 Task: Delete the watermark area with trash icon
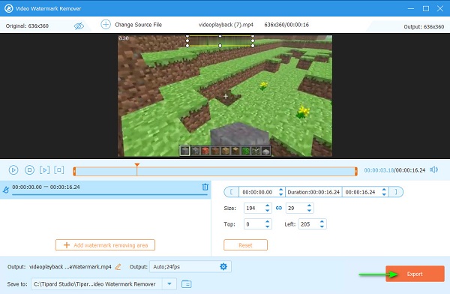[x=205, y=187]
